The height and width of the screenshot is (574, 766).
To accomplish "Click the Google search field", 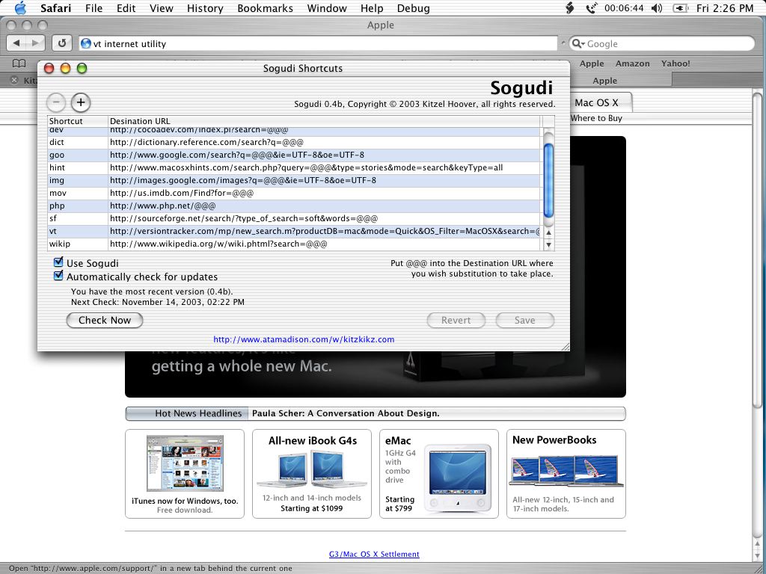I will pyautogui.click(x=662, y=43).
